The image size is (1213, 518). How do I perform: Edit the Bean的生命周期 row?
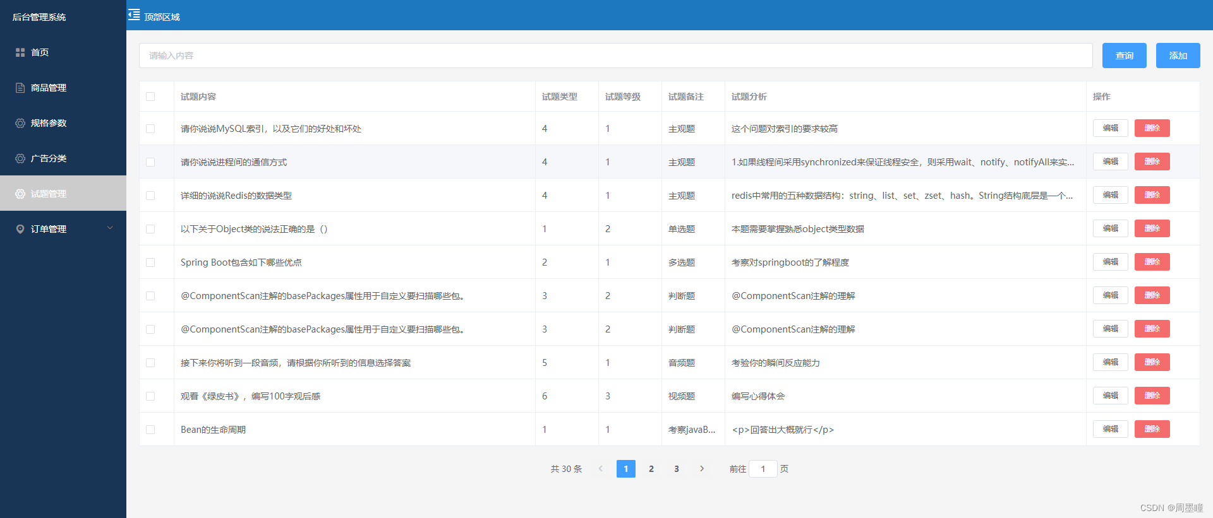pyautogui.click(x=1111, y=429)
